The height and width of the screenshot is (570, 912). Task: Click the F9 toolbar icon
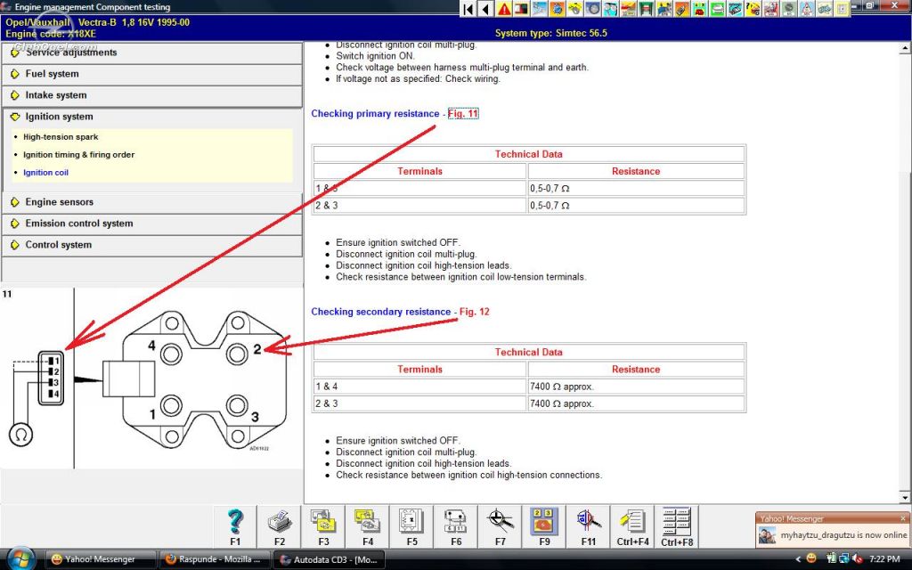tap(544, 526)
